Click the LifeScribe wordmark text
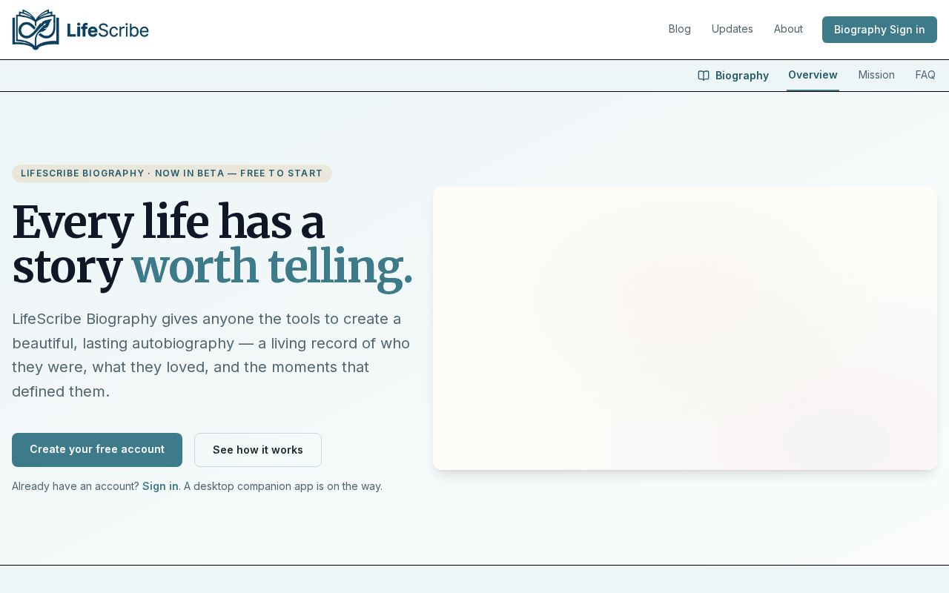This screenshot has height=593, width=949. [x=108, y=30]
